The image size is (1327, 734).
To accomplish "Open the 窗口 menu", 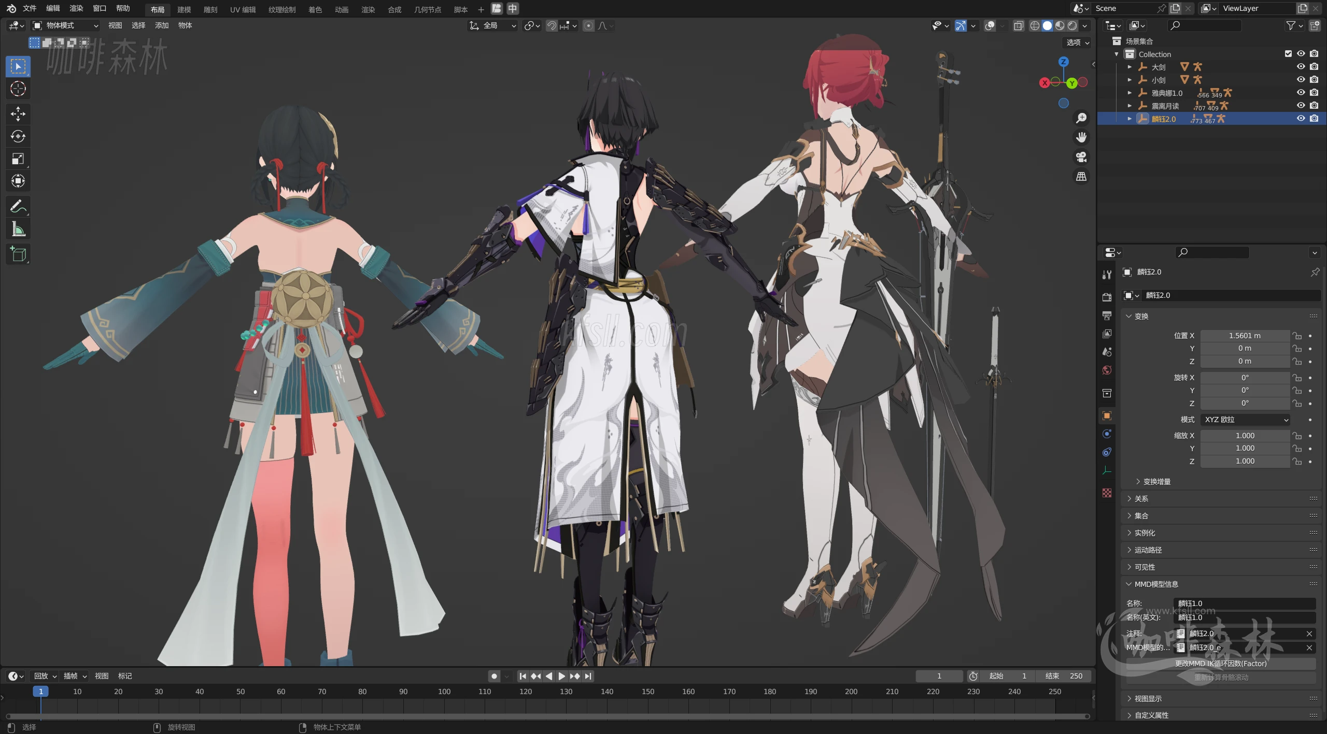I will pos(100,8).
